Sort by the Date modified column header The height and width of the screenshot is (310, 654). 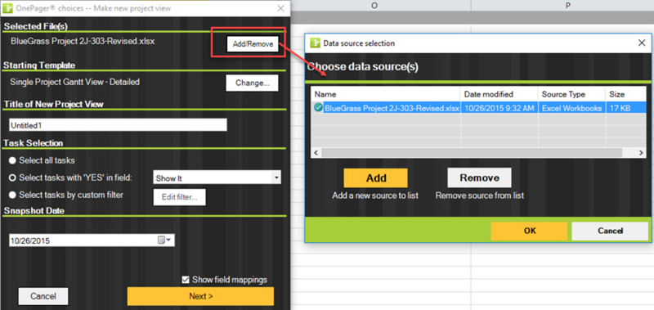coord(499,94)
